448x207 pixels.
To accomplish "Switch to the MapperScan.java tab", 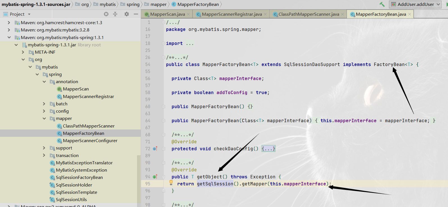I will pyautogui.click(x=167, y=14).
